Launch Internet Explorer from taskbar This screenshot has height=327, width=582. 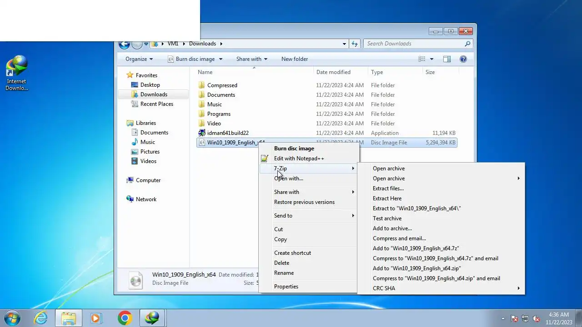[41, 318]
